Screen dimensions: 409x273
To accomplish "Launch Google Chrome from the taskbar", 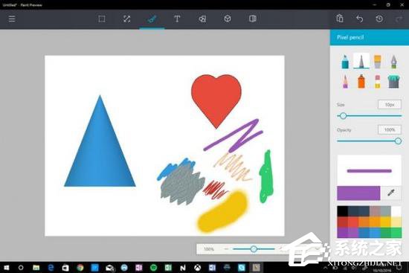I will click(80, 268).
